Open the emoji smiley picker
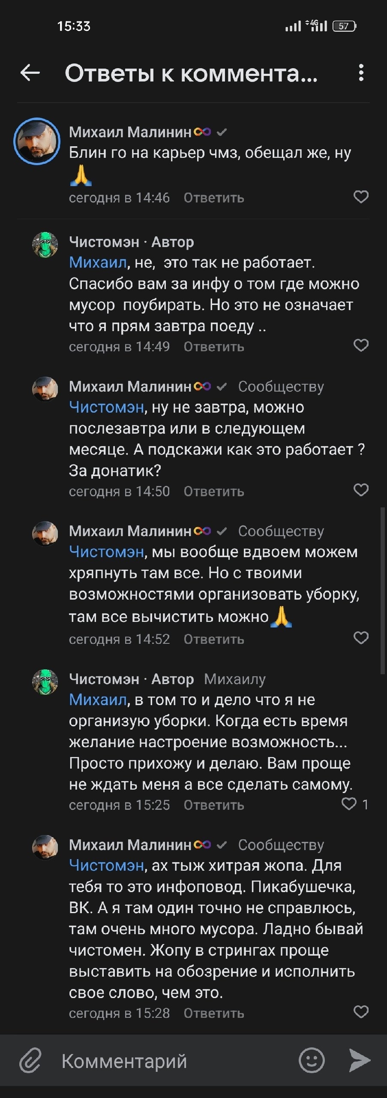This screenshot has width=387, height=1098. (312, 1061)
